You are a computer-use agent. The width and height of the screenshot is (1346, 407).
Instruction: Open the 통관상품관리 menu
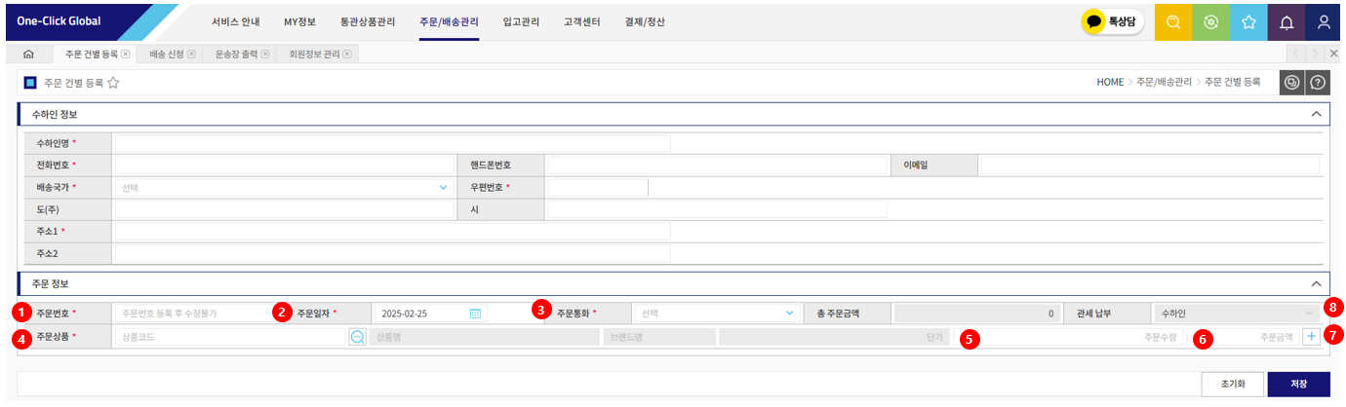[369, 21]
